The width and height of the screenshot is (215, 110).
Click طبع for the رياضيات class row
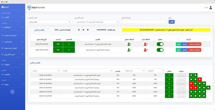coord(179,50)
